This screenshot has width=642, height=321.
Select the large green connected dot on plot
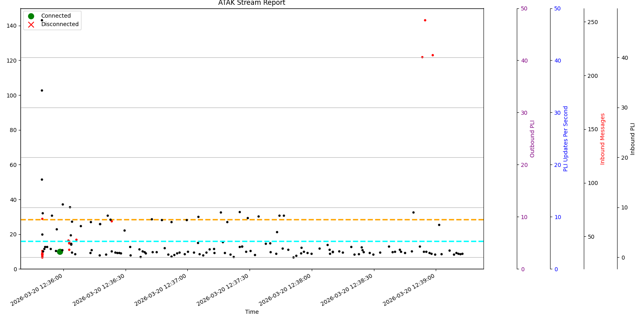pos(60,252)
